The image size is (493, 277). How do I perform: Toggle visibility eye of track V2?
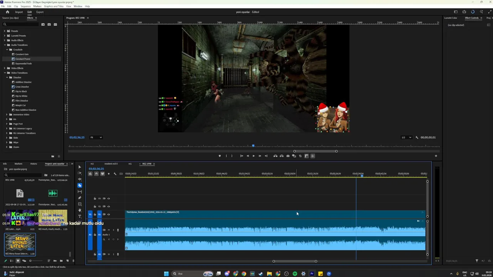pos(109,207)
